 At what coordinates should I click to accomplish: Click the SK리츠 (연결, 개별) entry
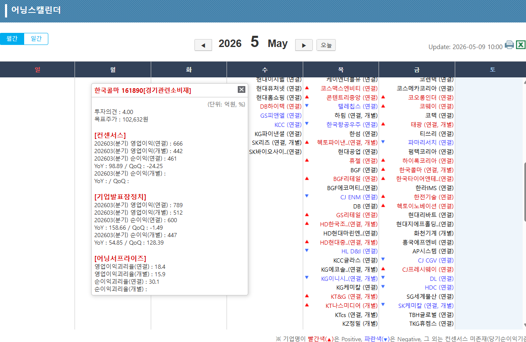(x=277, y=142)
